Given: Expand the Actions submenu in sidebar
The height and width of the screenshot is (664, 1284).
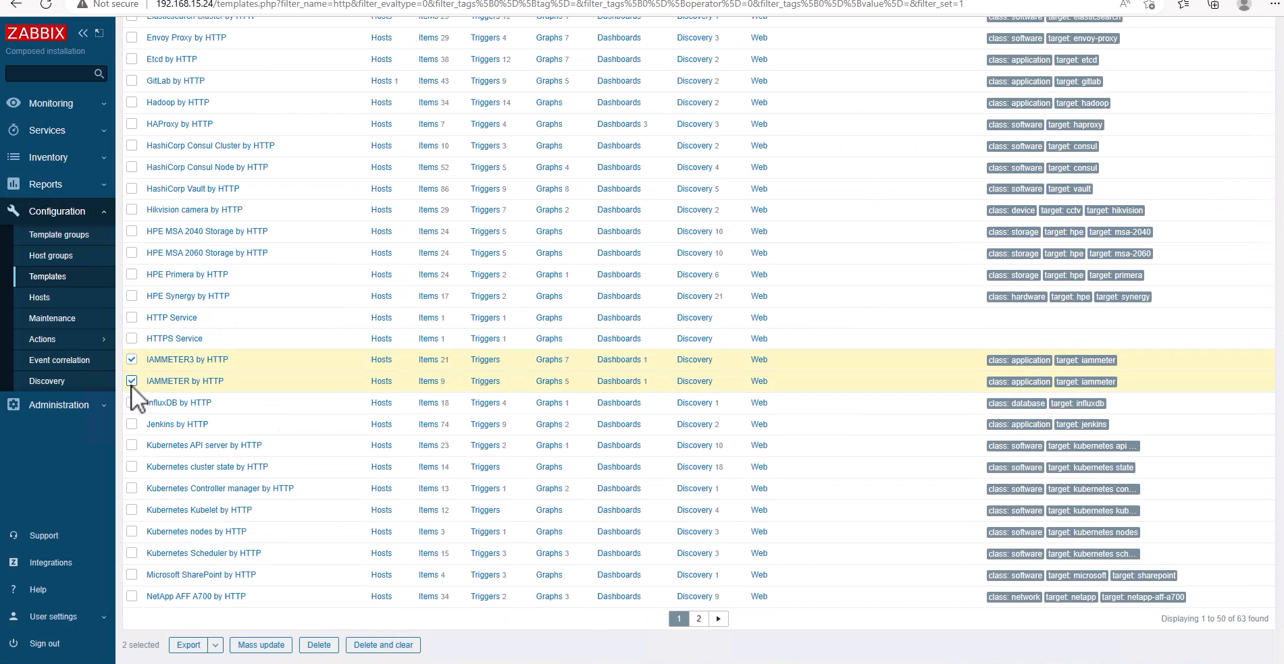Looking at the screenshot, I should (x=103, y=339).
